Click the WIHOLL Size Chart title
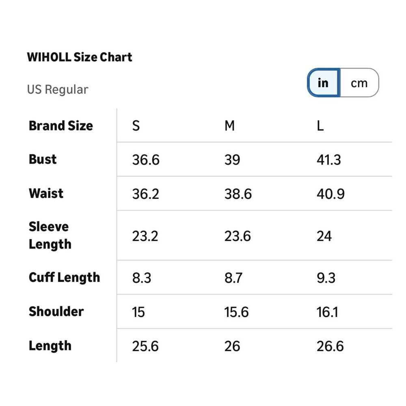 [x=80, y=57]
